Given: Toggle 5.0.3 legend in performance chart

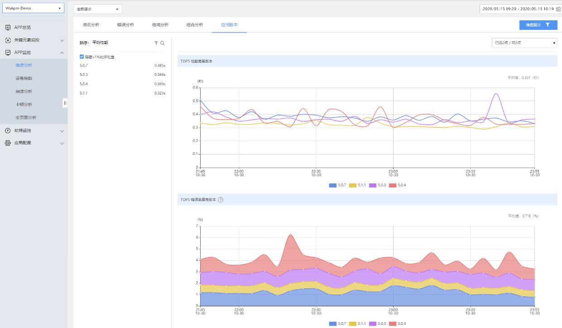Looking at the screenshot, I should tap(377, 185).
